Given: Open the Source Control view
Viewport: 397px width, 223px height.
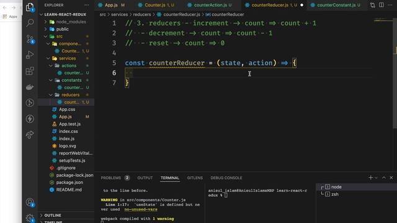Looking at the screenshot, I should pos(30,39).
